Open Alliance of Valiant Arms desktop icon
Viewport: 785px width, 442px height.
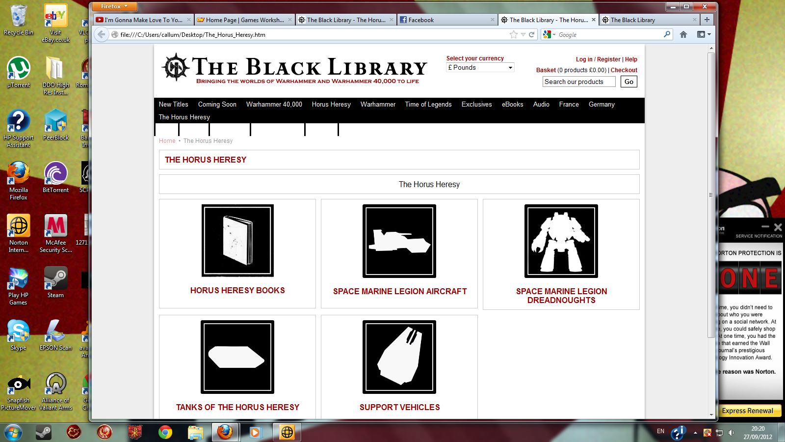click(56, 391)
